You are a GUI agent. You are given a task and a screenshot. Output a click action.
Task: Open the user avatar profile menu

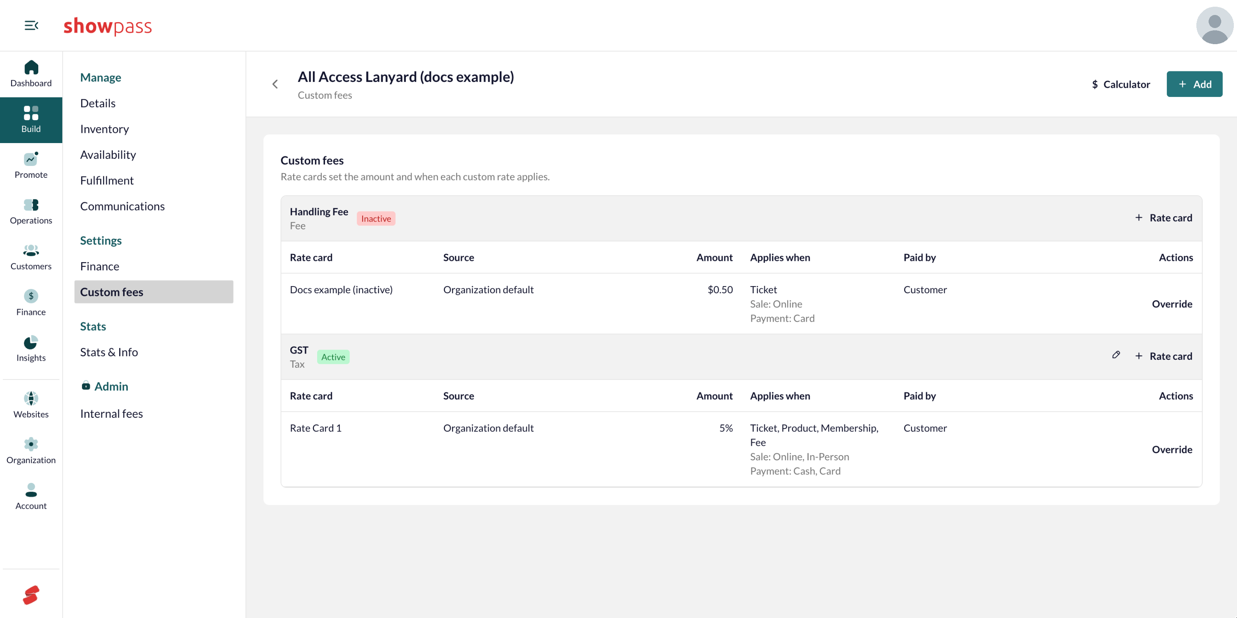tap(1214, 26)
